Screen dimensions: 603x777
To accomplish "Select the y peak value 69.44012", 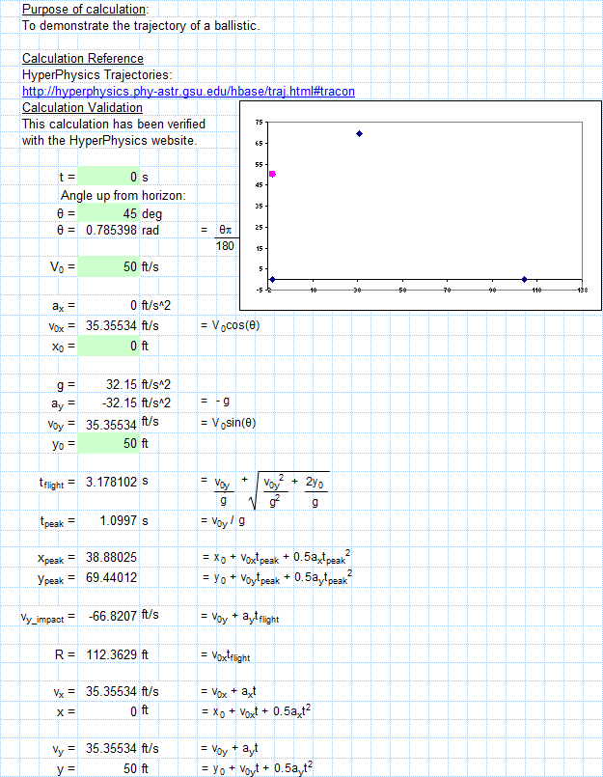I will (x=111, y=577).
